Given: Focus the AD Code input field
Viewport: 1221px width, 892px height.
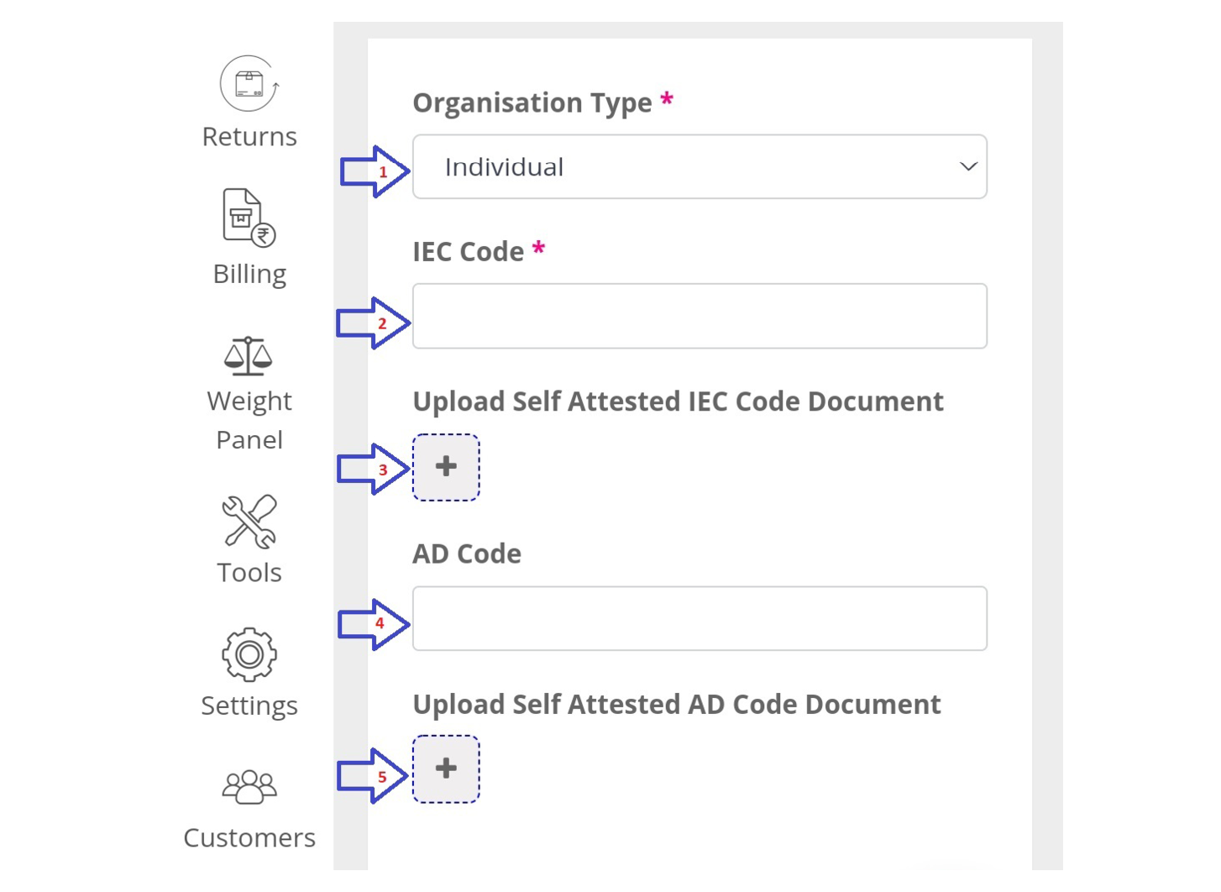Looking at the screenshot, I should point(700,618).
